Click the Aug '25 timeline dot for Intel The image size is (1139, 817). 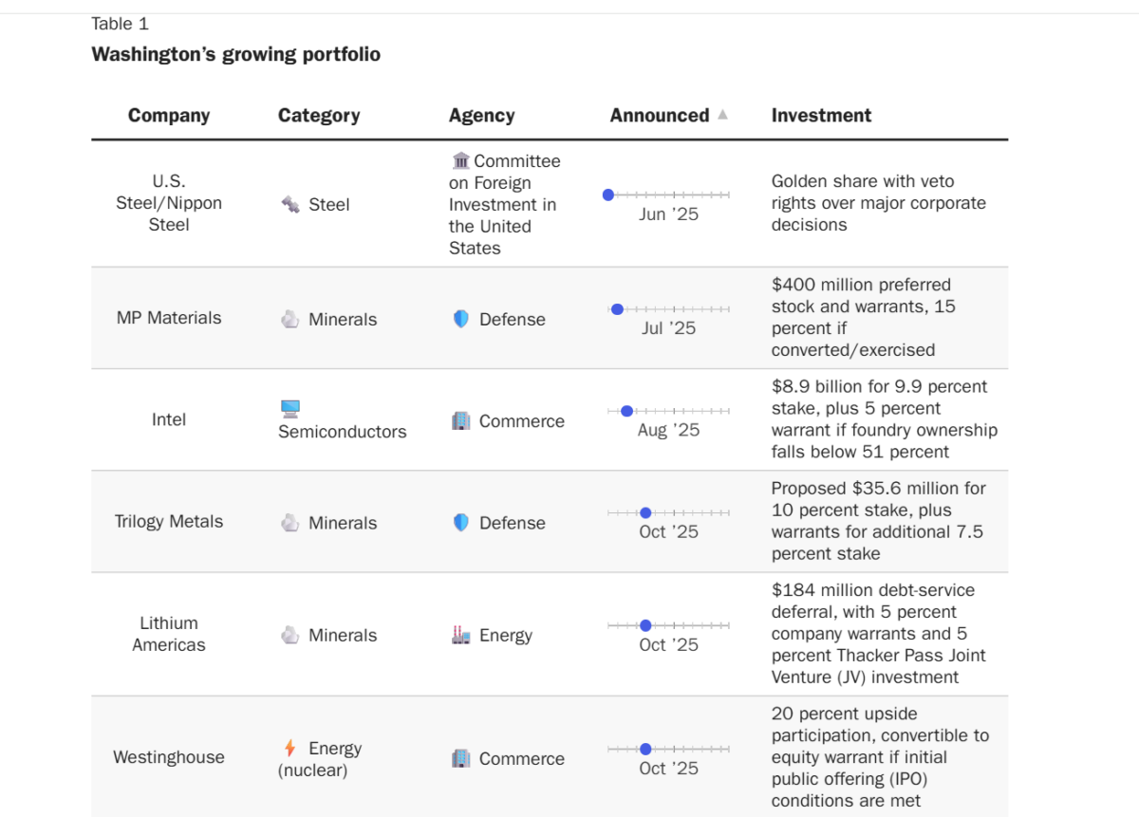point(626,411)
